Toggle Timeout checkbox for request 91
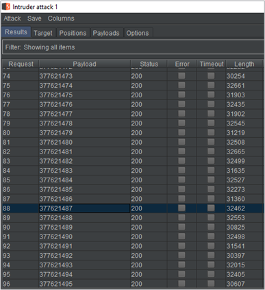265x290 pixels. click(x=211, y=237)
